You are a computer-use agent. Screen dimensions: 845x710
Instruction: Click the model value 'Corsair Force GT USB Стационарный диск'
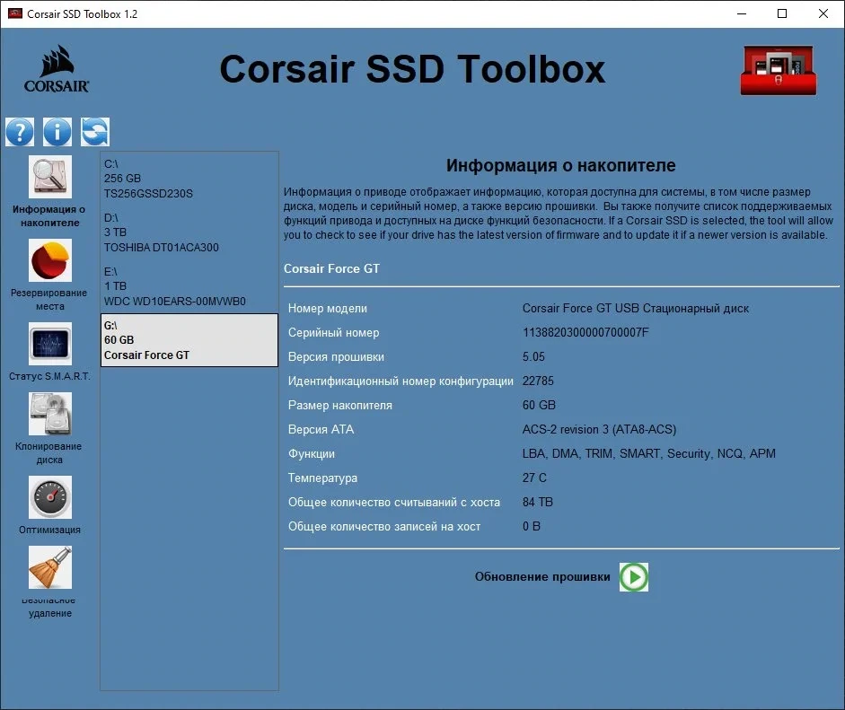pos(636,308)
